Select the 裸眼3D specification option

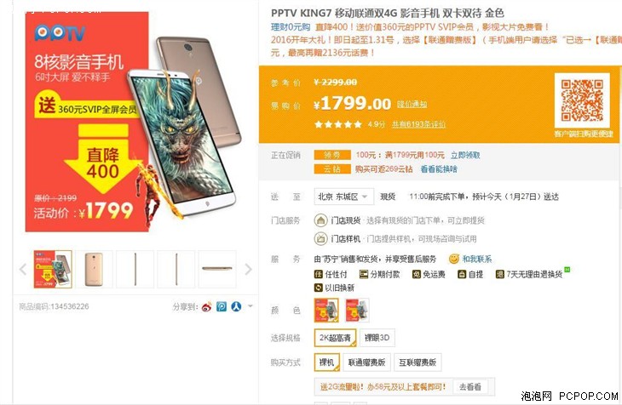click(377, 338)
